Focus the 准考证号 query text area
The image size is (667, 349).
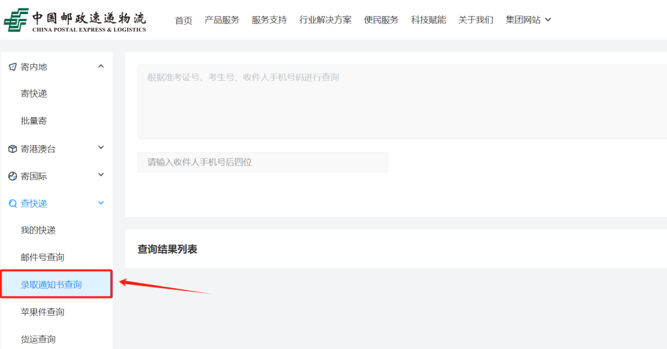(x=402, y=102)
